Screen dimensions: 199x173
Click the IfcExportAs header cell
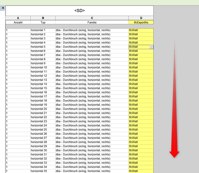tap(141, 22)
